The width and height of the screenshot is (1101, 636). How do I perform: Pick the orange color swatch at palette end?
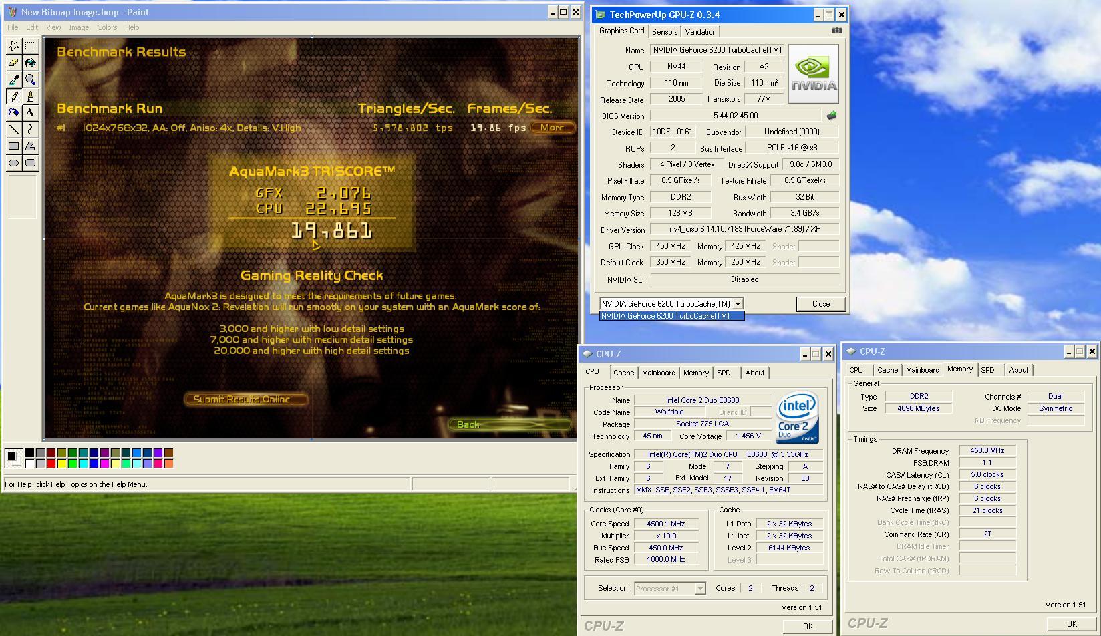click(x=168, y=463)
